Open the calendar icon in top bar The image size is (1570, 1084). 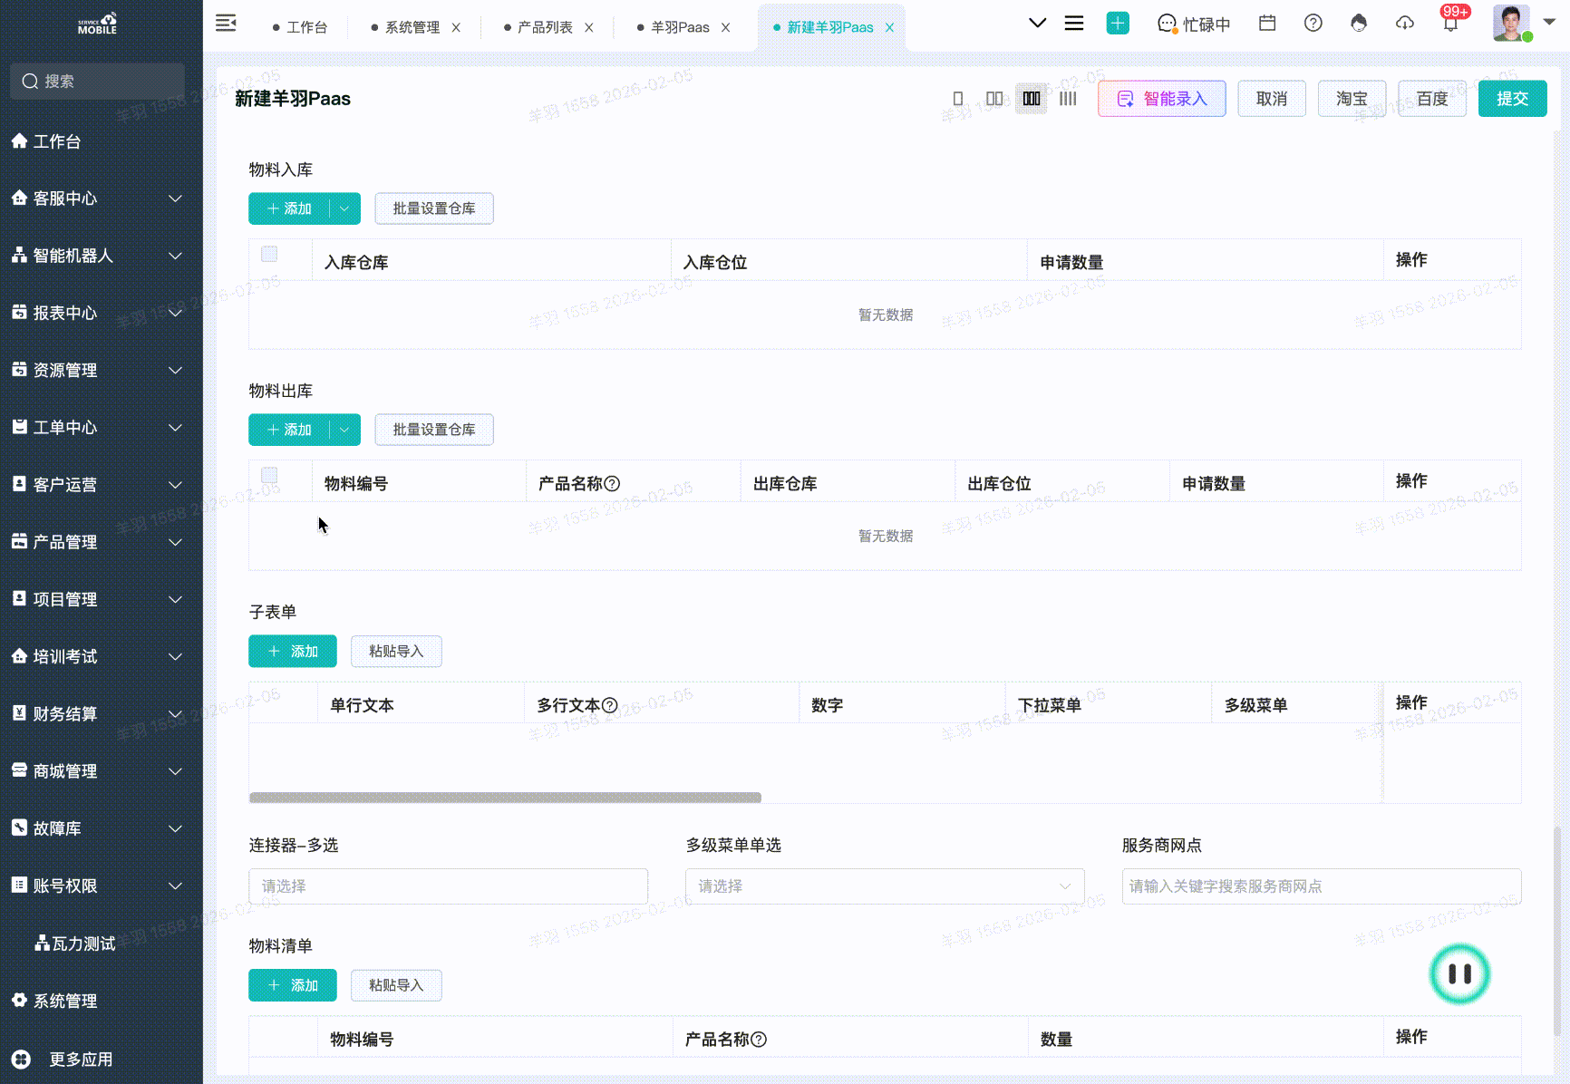[x=1267, y=24]
